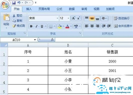Screen dimensions: 133x95
Task: Apply the yellow fill color bucket
Action: click(60, 26)
